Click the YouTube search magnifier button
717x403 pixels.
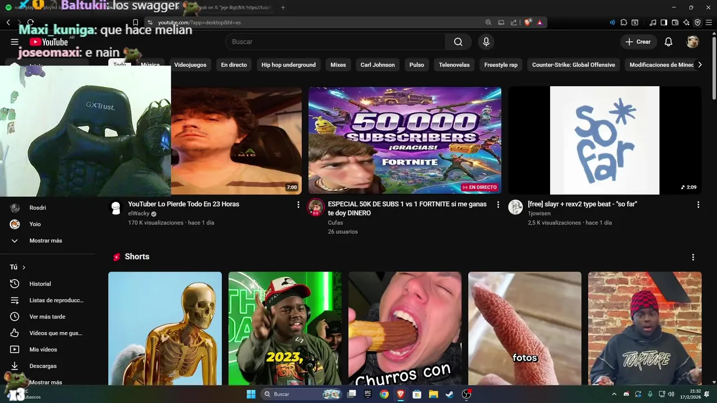pos(458,42)
